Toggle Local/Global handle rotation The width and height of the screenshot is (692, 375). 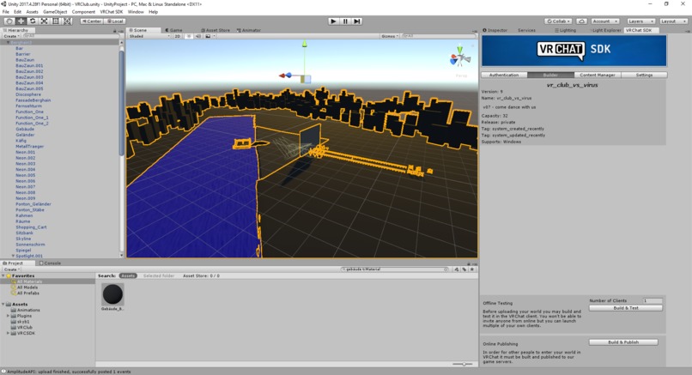point(115,21)
